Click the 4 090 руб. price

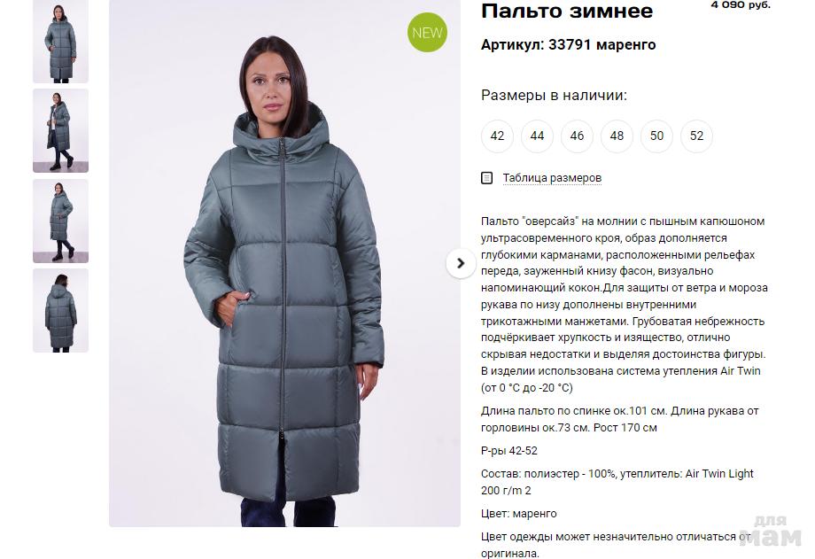741,5
